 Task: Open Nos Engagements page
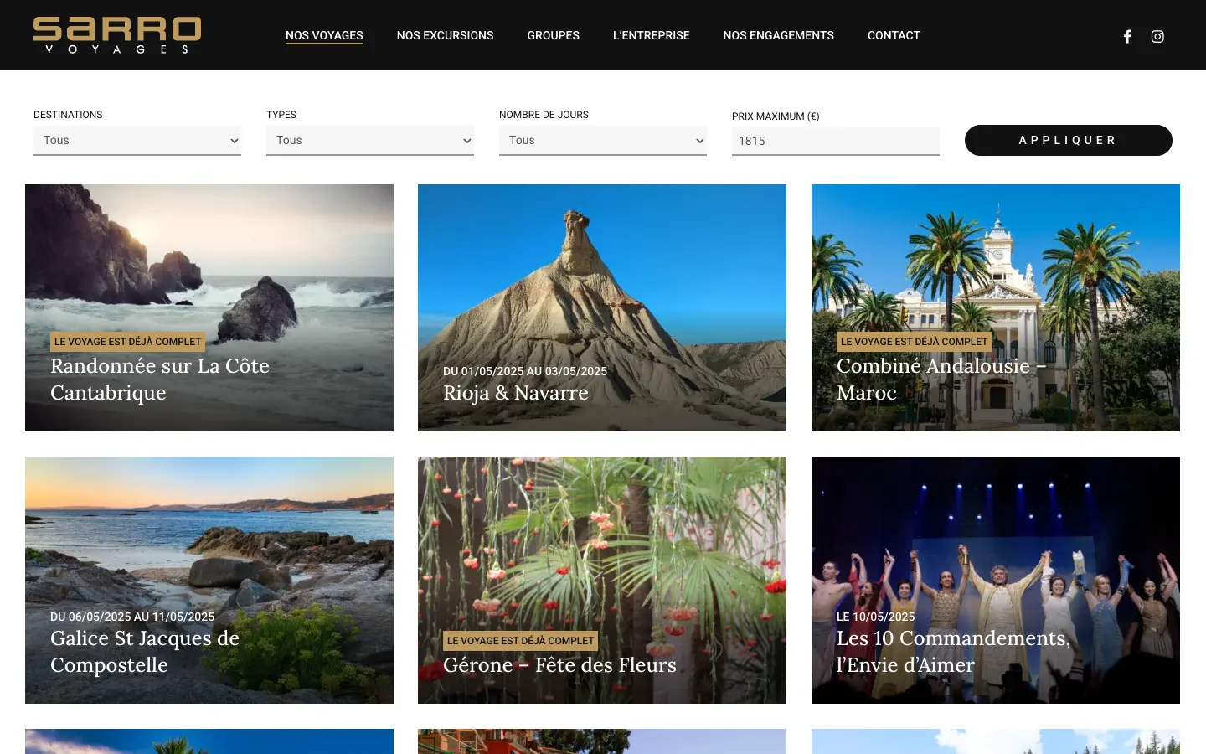(778, 35)
